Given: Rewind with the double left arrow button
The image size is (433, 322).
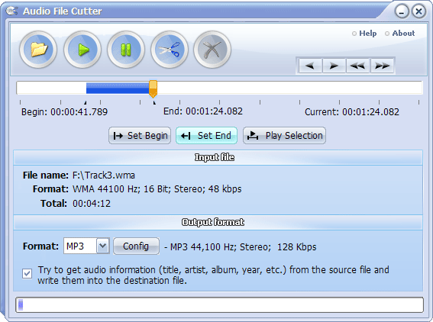Looking at the screenshot, I should click(357, 66).
